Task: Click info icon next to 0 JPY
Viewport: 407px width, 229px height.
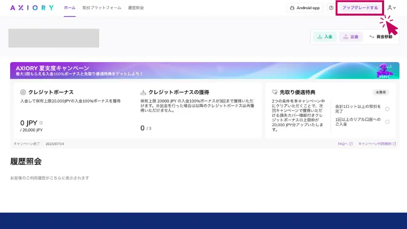Action: coord(41,123)
